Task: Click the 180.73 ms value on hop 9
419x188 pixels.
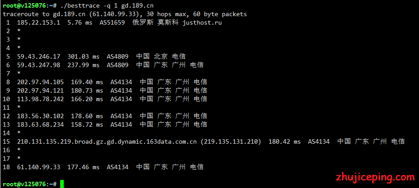Action: [87, 90]
